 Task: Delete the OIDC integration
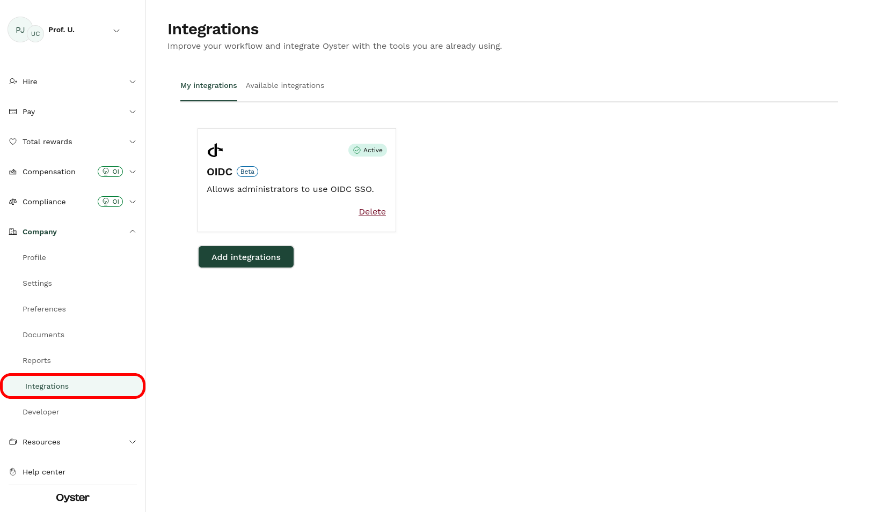(x=372, y=211)
